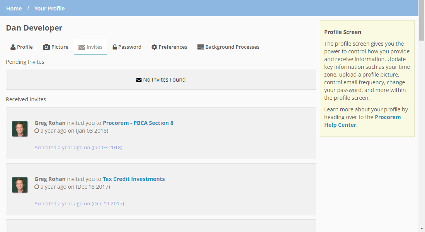
Task: Click the 'Profile Screen' help heading
Action: click(343, 32)
